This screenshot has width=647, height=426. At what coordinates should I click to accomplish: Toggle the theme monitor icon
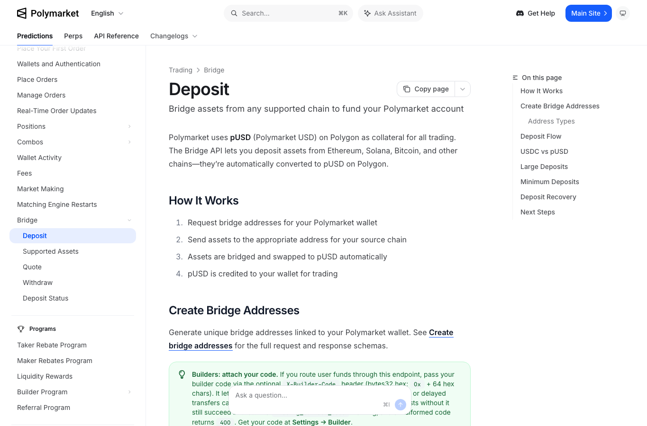[x=623, y=13]
